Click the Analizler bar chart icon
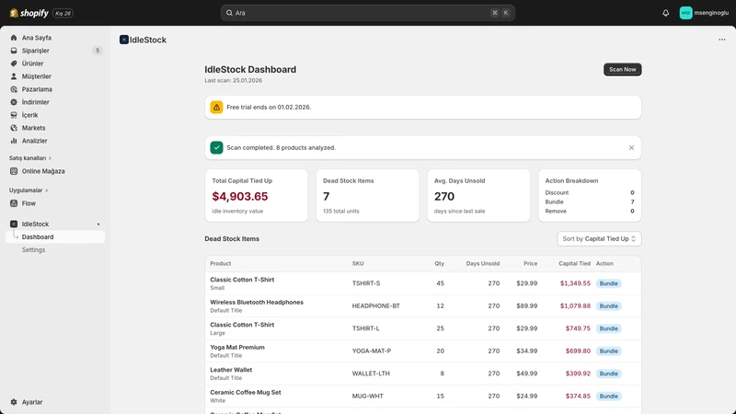 14,141
